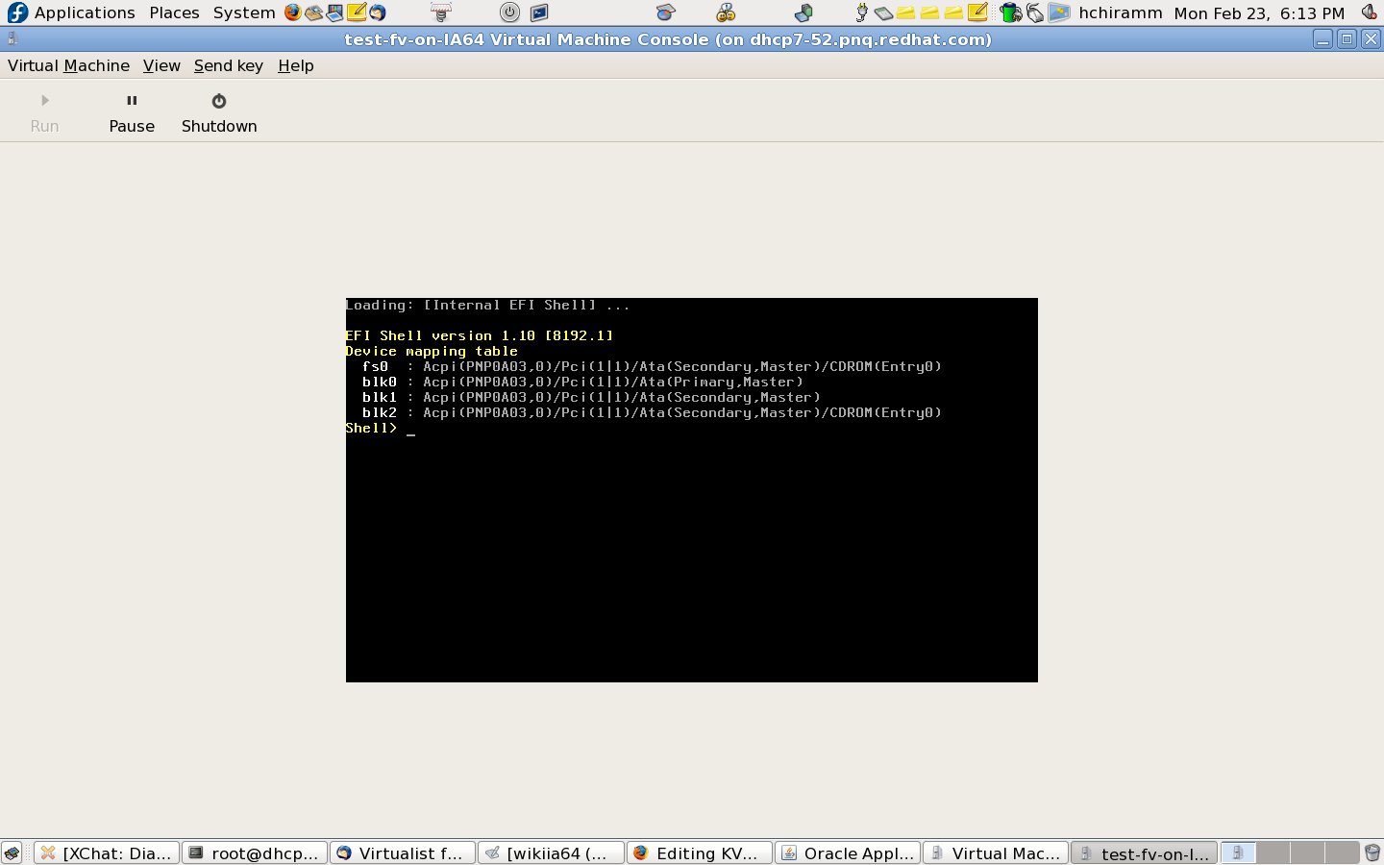The width and height of the screenshot is (1384, 865).
Task: Click inside the VM console screen
Action: pyautogui.click(x=692, y=490)
